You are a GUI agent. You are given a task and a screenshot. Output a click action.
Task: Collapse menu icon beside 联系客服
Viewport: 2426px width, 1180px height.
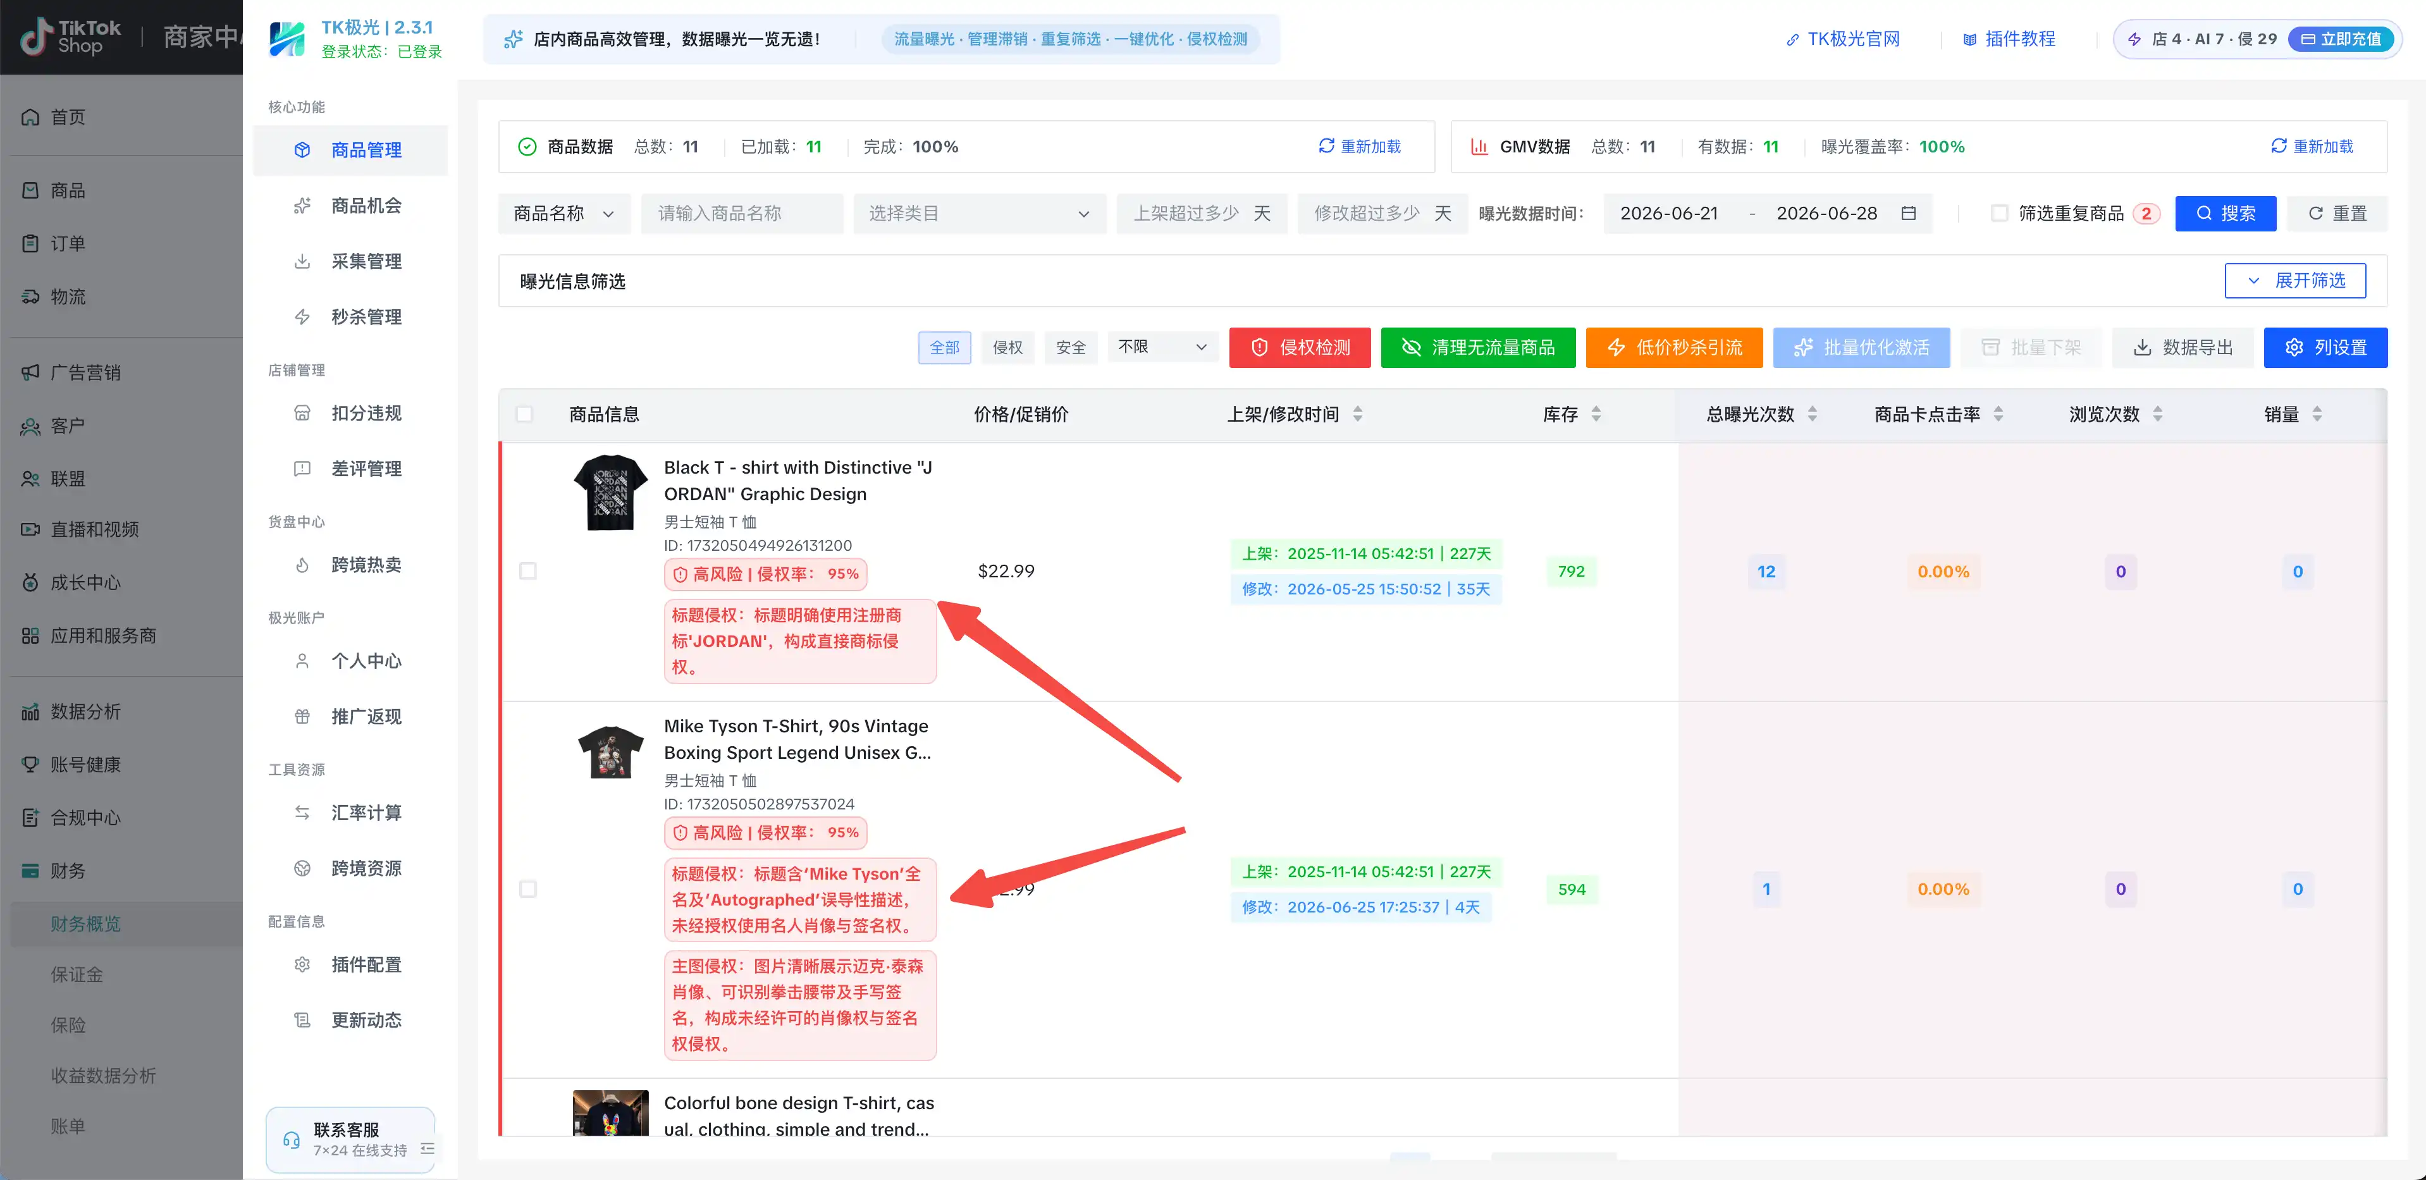[428, 1148]
